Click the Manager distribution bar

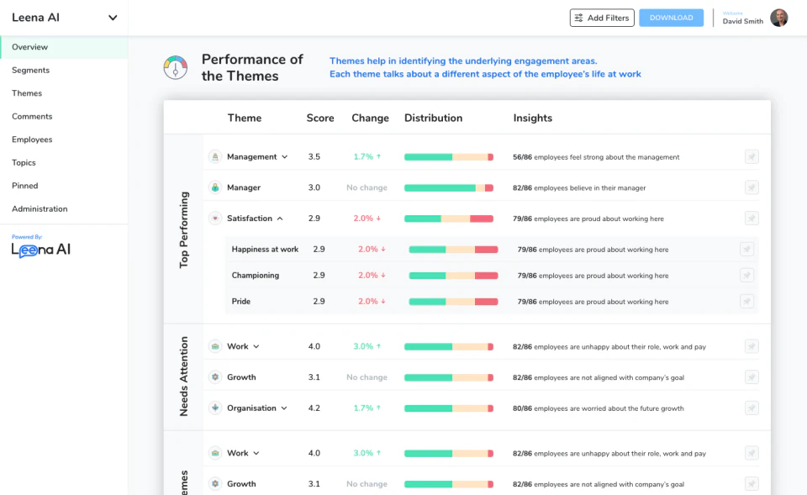(448, 188)
